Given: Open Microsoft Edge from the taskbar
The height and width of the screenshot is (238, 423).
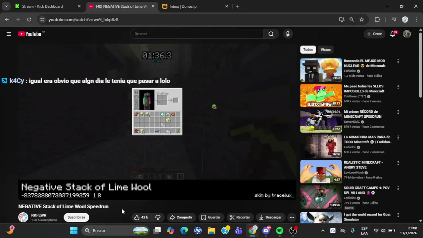Looking at the screenshot, I should [184, 230].
